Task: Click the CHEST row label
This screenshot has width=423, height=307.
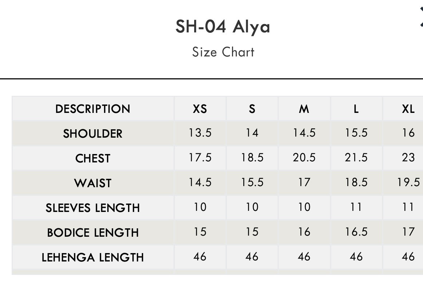Action: (93, 158)
